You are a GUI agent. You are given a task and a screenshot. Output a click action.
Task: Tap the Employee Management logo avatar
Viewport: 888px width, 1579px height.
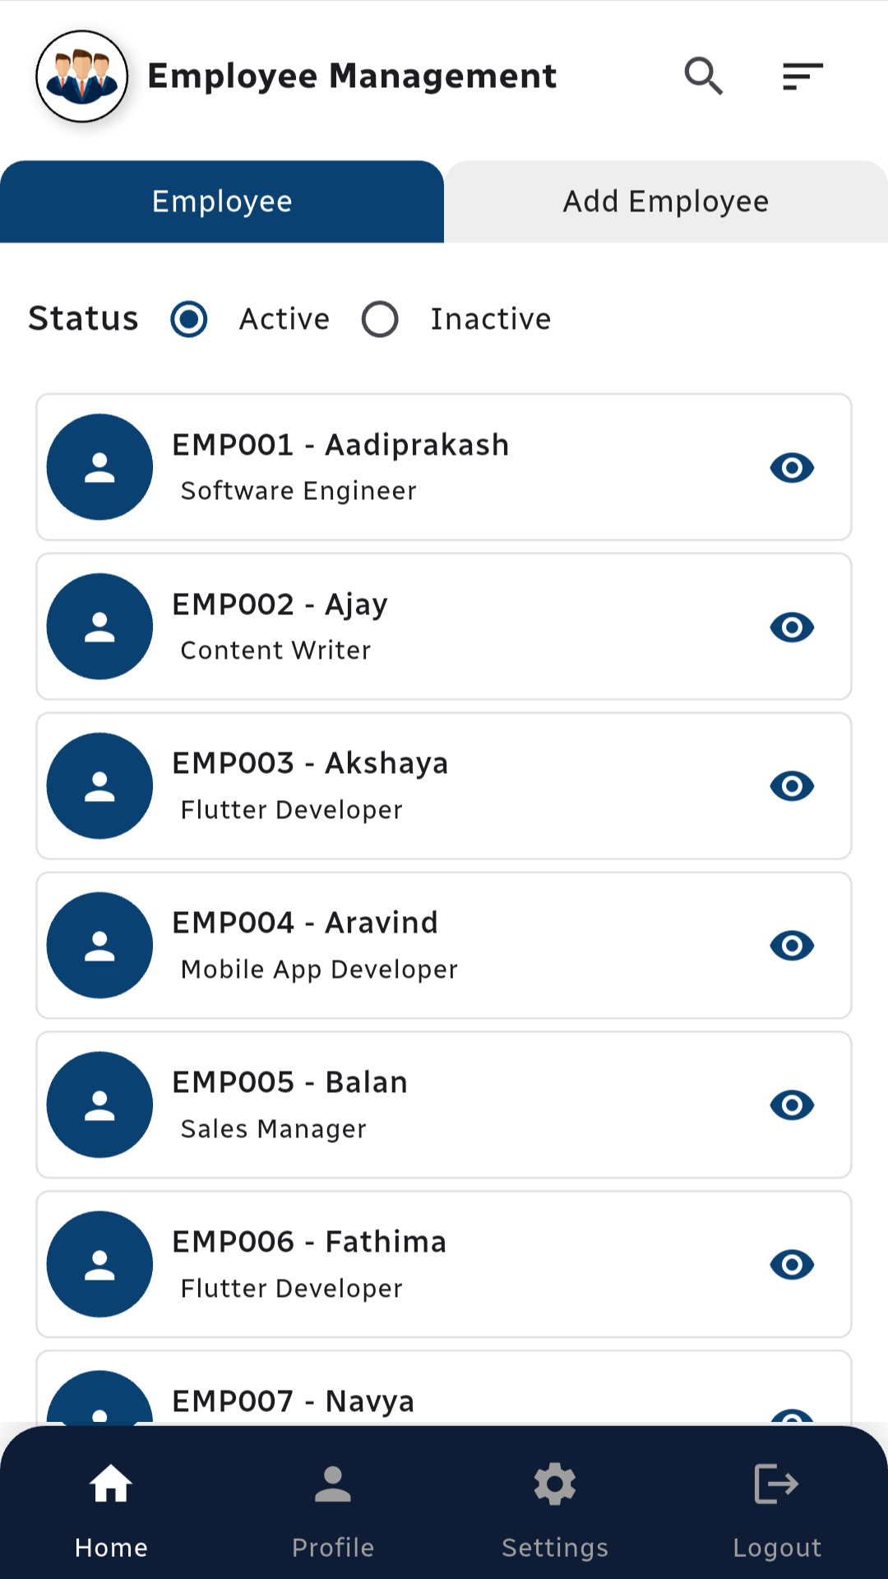81,76
